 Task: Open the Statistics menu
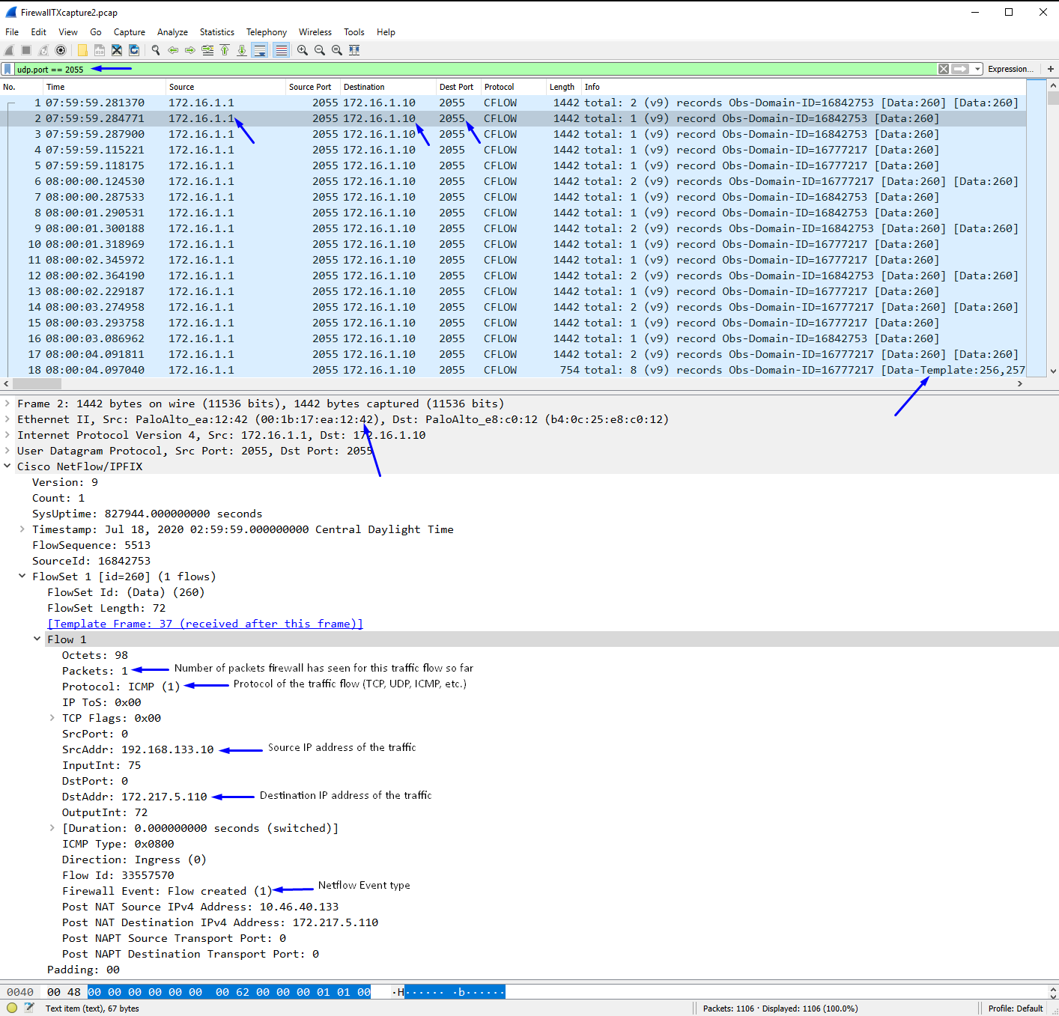pyautogui.click(x=216, y=31)
